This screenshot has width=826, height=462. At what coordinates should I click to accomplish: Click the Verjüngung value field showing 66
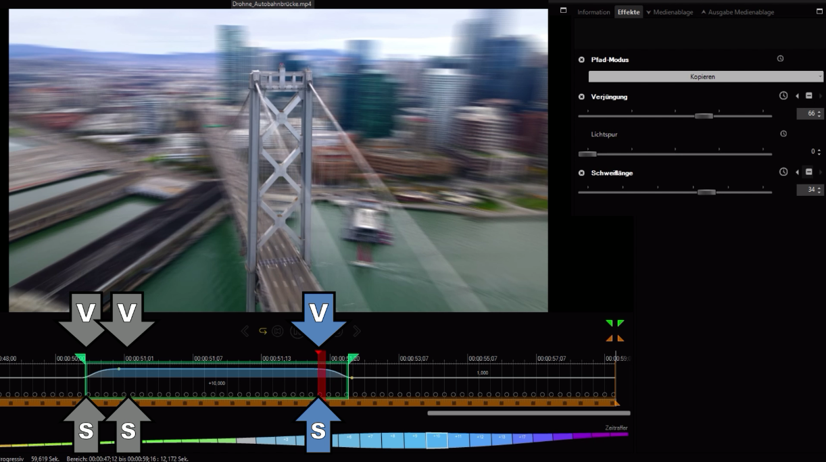(807, 114)
